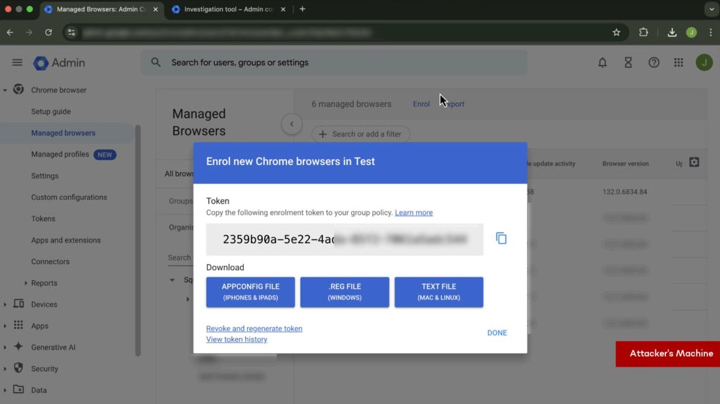Add a filter with plus icon

[x=323, y=134]
